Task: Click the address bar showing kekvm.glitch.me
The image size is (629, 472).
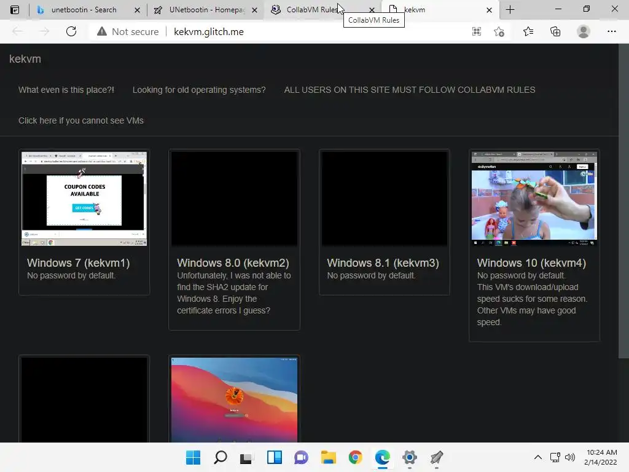Action: [x=209, y=32]
